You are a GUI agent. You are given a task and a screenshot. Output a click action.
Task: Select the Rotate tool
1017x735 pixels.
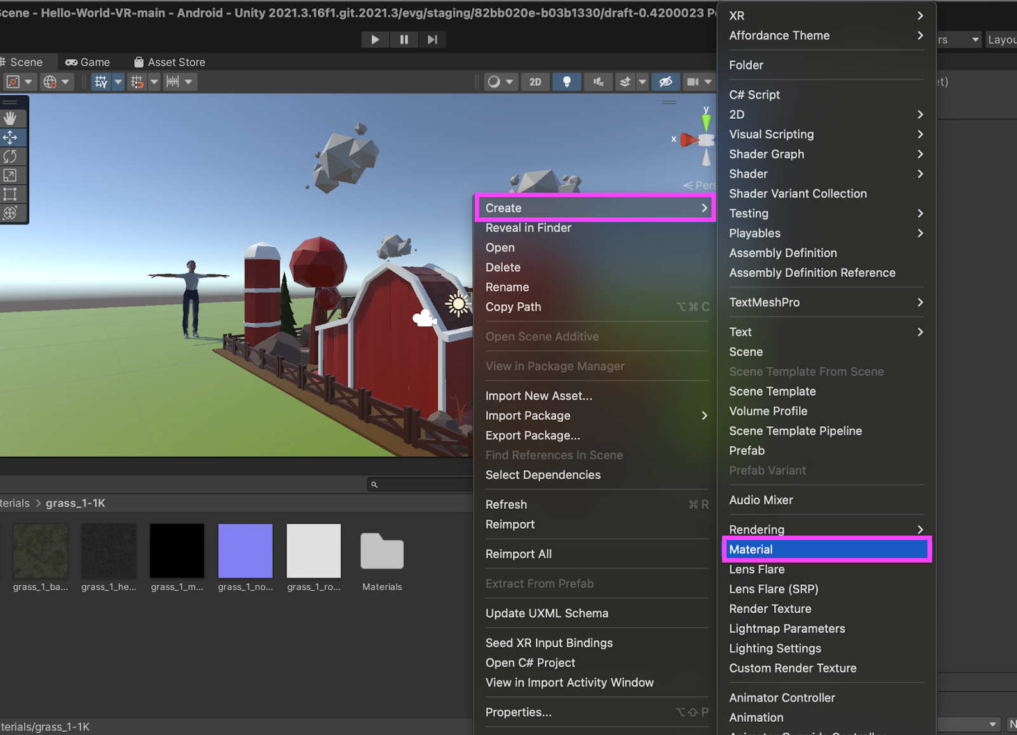click(x=10, y=156)
